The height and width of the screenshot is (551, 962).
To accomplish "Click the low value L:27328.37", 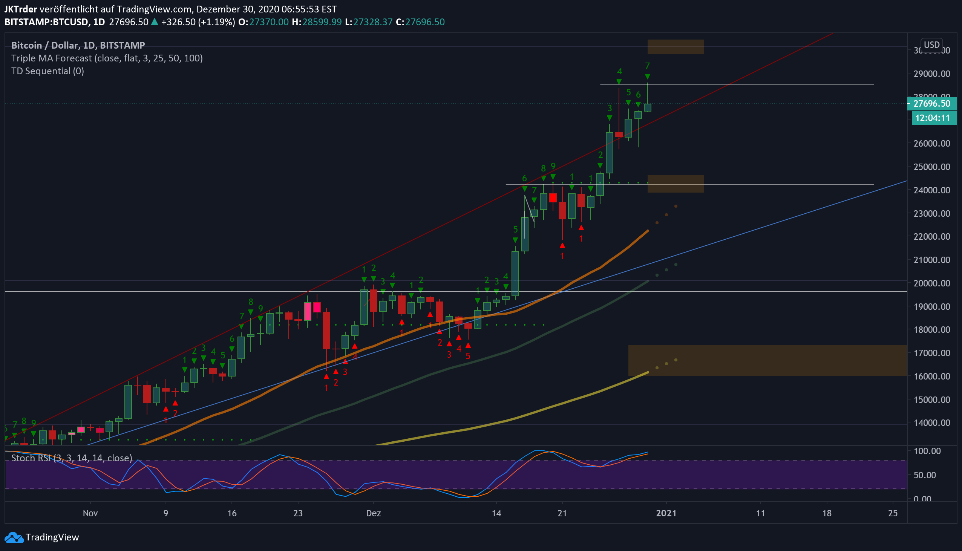I will pyautogui.click(x=369, y=22).
